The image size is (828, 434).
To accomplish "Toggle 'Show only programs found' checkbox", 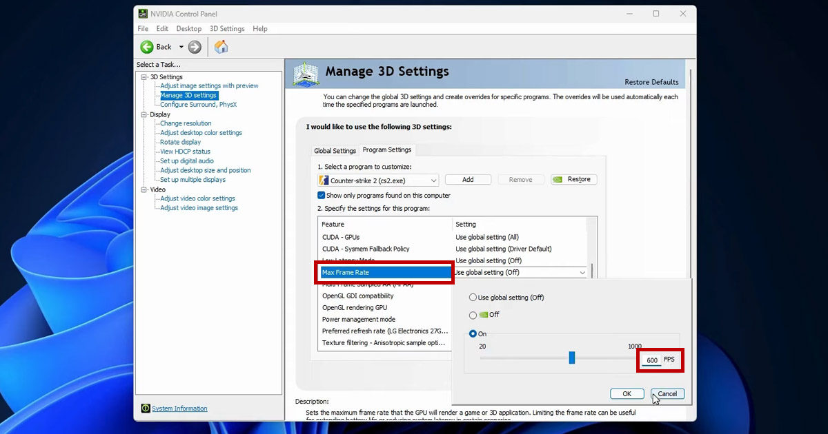I will (x=322, y=196).
